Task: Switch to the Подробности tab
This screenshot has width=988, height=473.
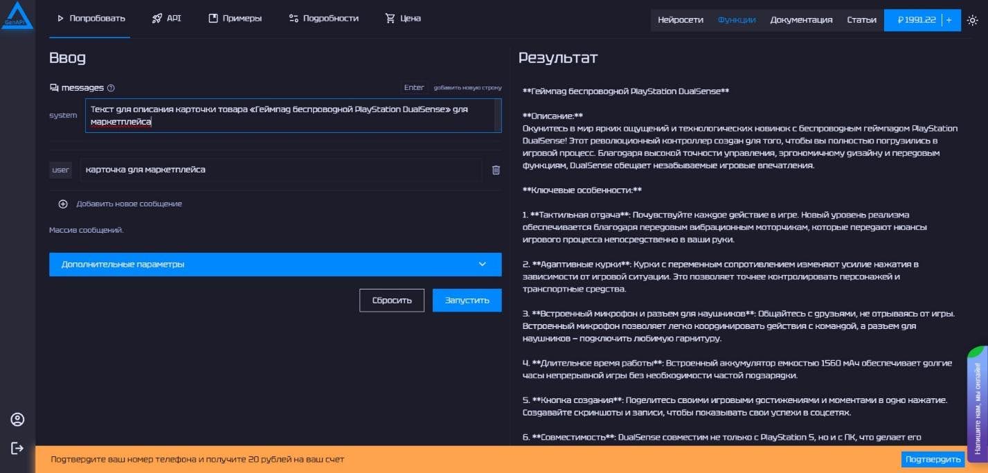Action: (x=323, y=19)
